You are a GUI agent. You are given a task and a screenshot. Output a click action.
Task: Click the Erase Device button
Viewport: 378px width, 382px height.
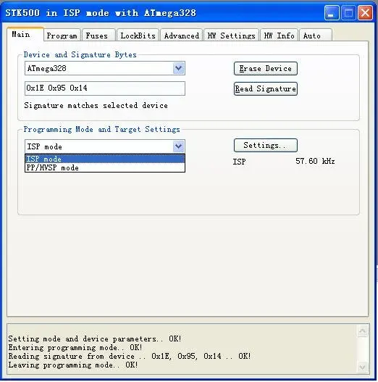(266, 68)
